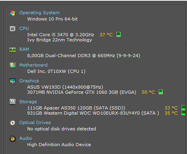
Task: Open the Graphics section heading
Action: [x=29, y=81]
